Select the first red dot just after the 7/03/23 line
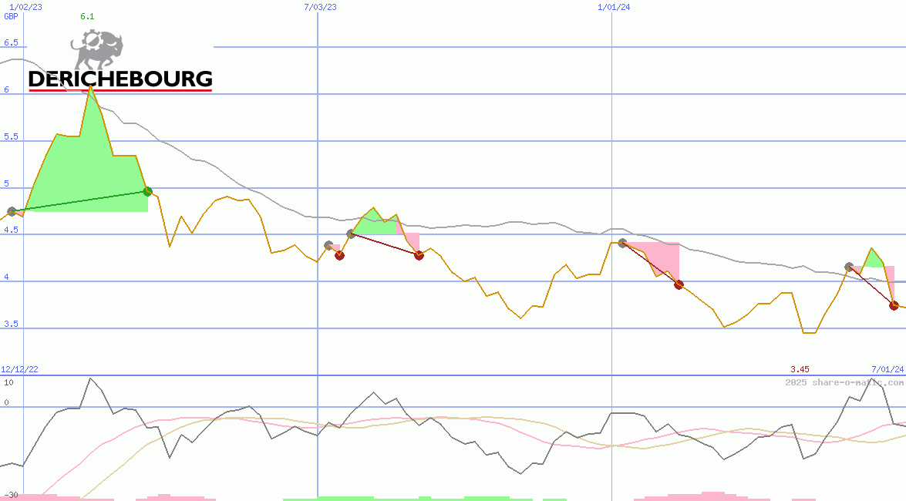The height and width of the screenshot is (501, 906). pos(339,255)
